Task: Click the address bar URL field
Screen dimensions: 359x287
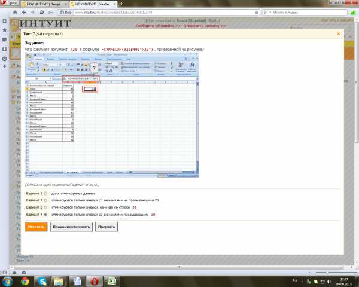Action: point(164,13)
